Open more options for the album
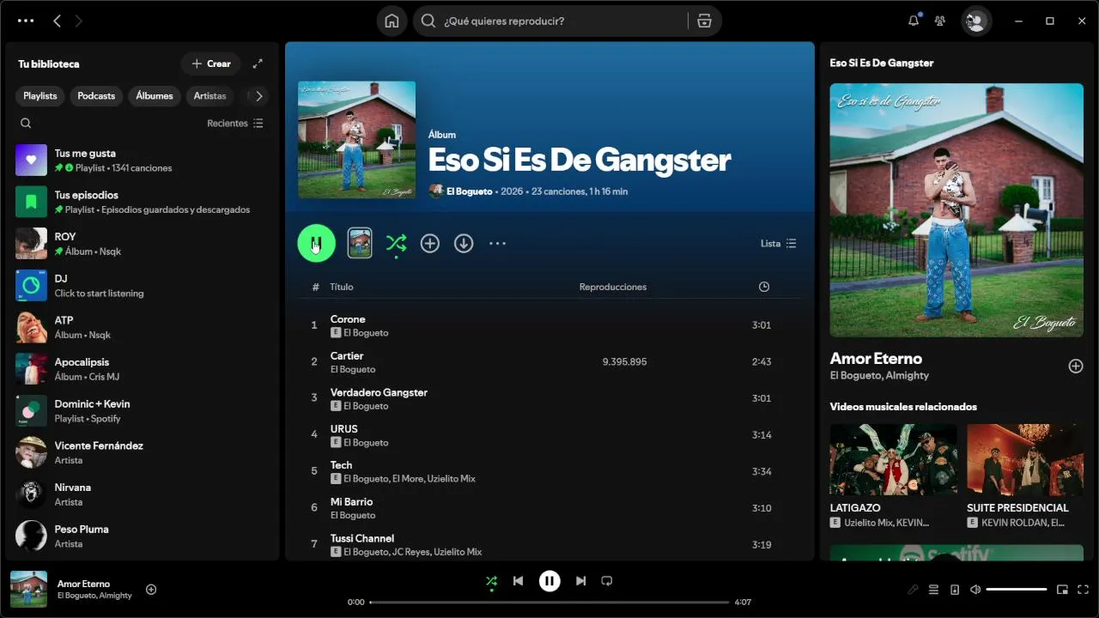 coord(497,244)
